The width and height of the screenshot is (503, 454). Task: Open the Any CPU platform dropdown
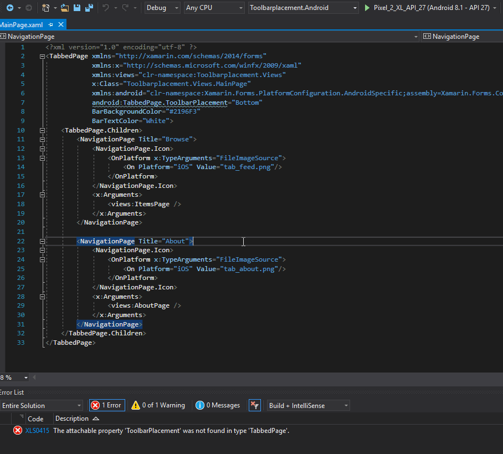pos(214,8)
